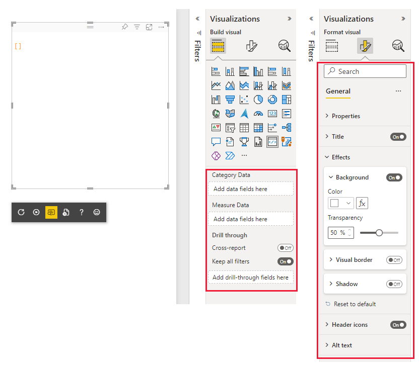Select the treemap visualization icon

coord(286,99)
